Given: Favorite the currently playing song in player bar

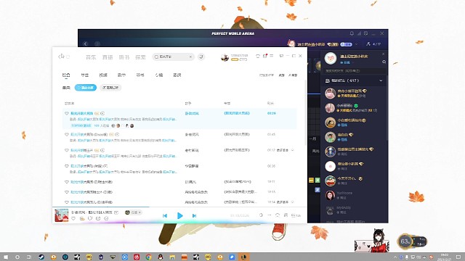Looking at the screenshot, I should pyautogui.click(x=73, y=219).
